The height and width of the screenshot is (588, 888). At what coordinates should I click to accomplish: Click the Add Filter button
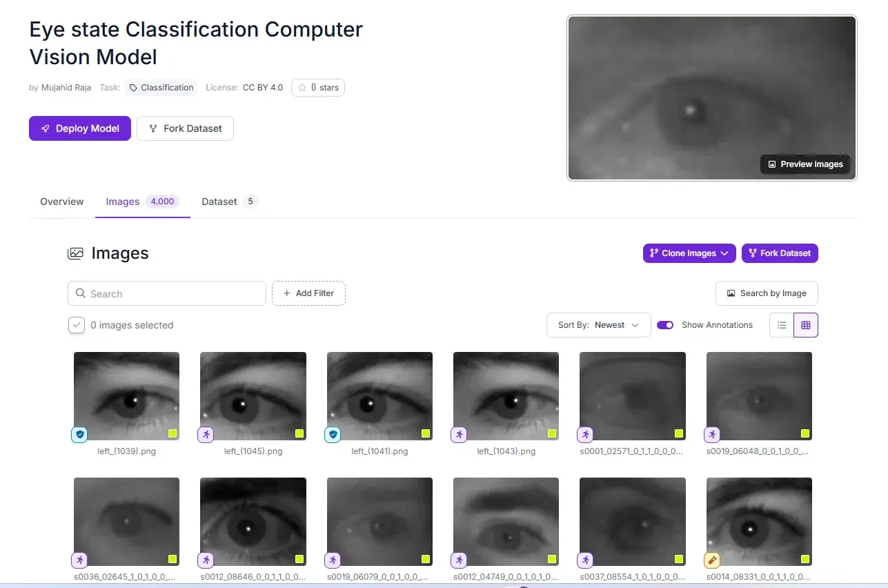pyautogui.click(x=308, y=293)
